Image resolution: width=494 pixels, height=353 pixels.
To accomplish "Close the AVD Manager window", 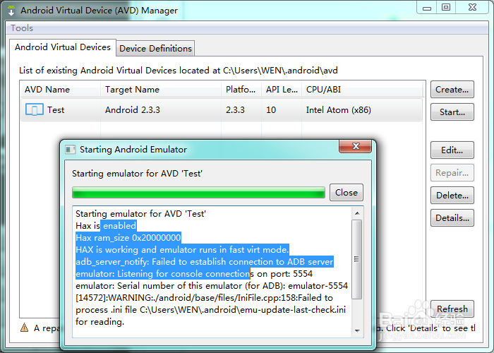I will 472,8.
